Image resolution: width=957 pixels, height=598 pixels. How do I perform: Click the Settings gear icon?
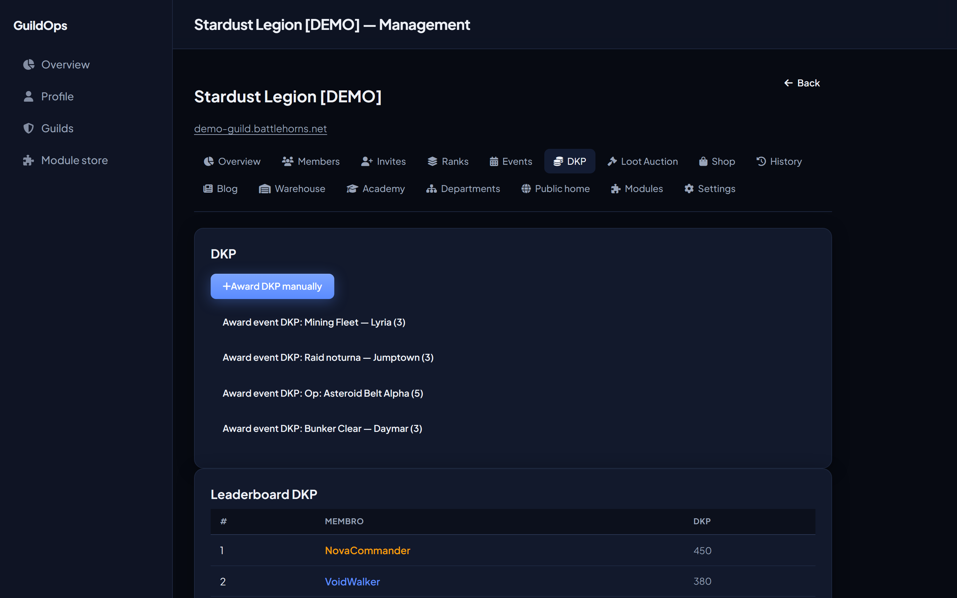pyautogui.click(x=689, y=189)
